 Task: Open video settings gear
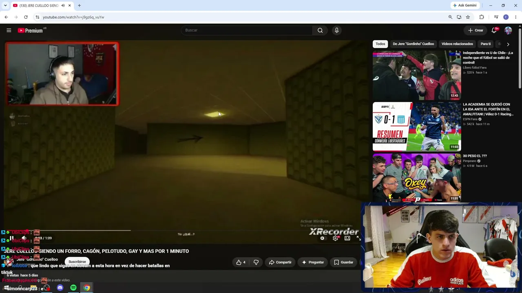point(335,238)
